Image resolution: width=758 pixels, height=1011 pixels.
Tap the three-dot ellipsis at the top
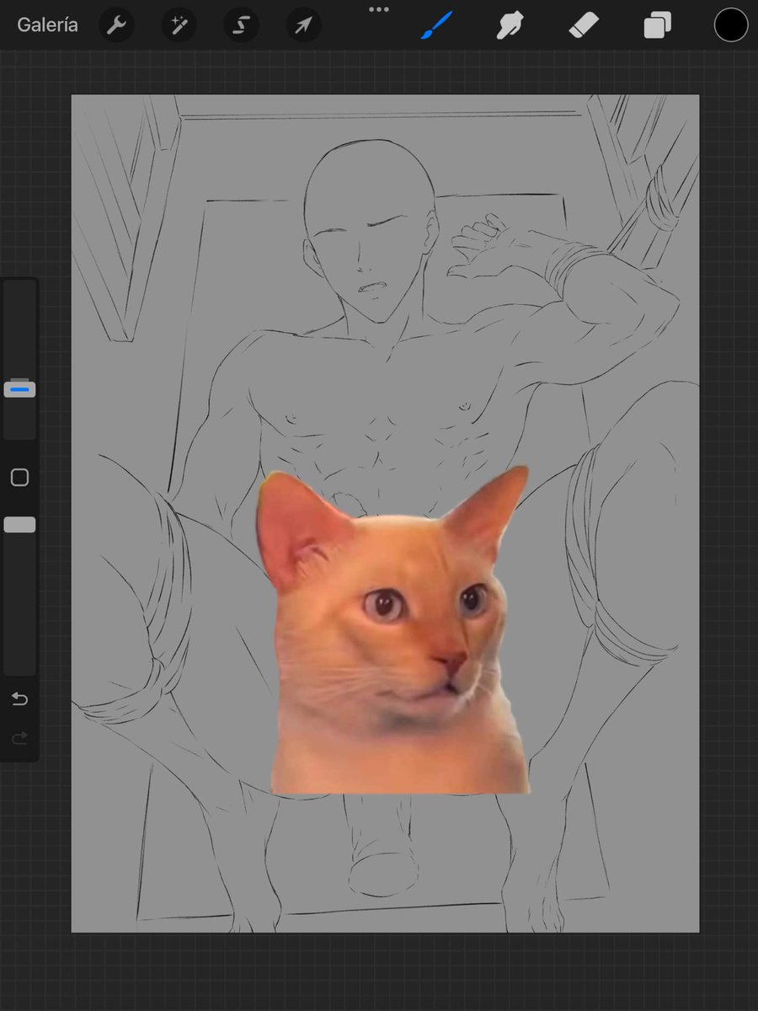click(379, 9)
